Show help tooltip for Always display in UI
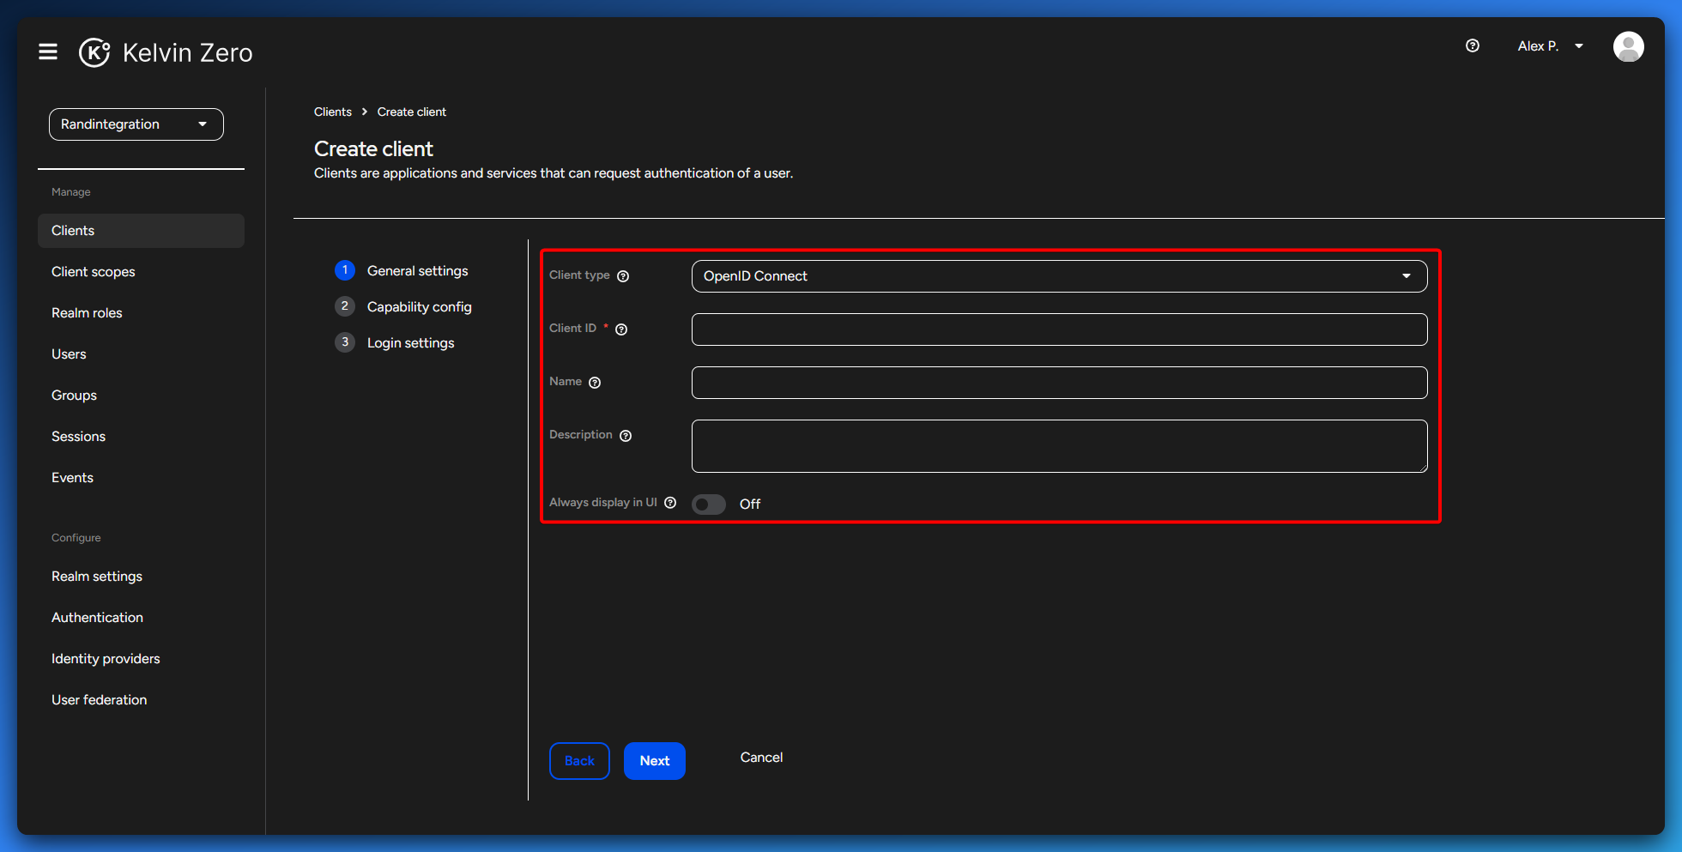Viewport: 1682px width, 852px height. (670, 503)
